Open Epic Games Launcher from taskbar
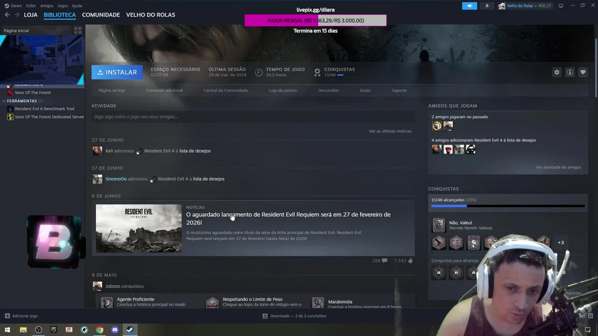 (x=54, y=329)
